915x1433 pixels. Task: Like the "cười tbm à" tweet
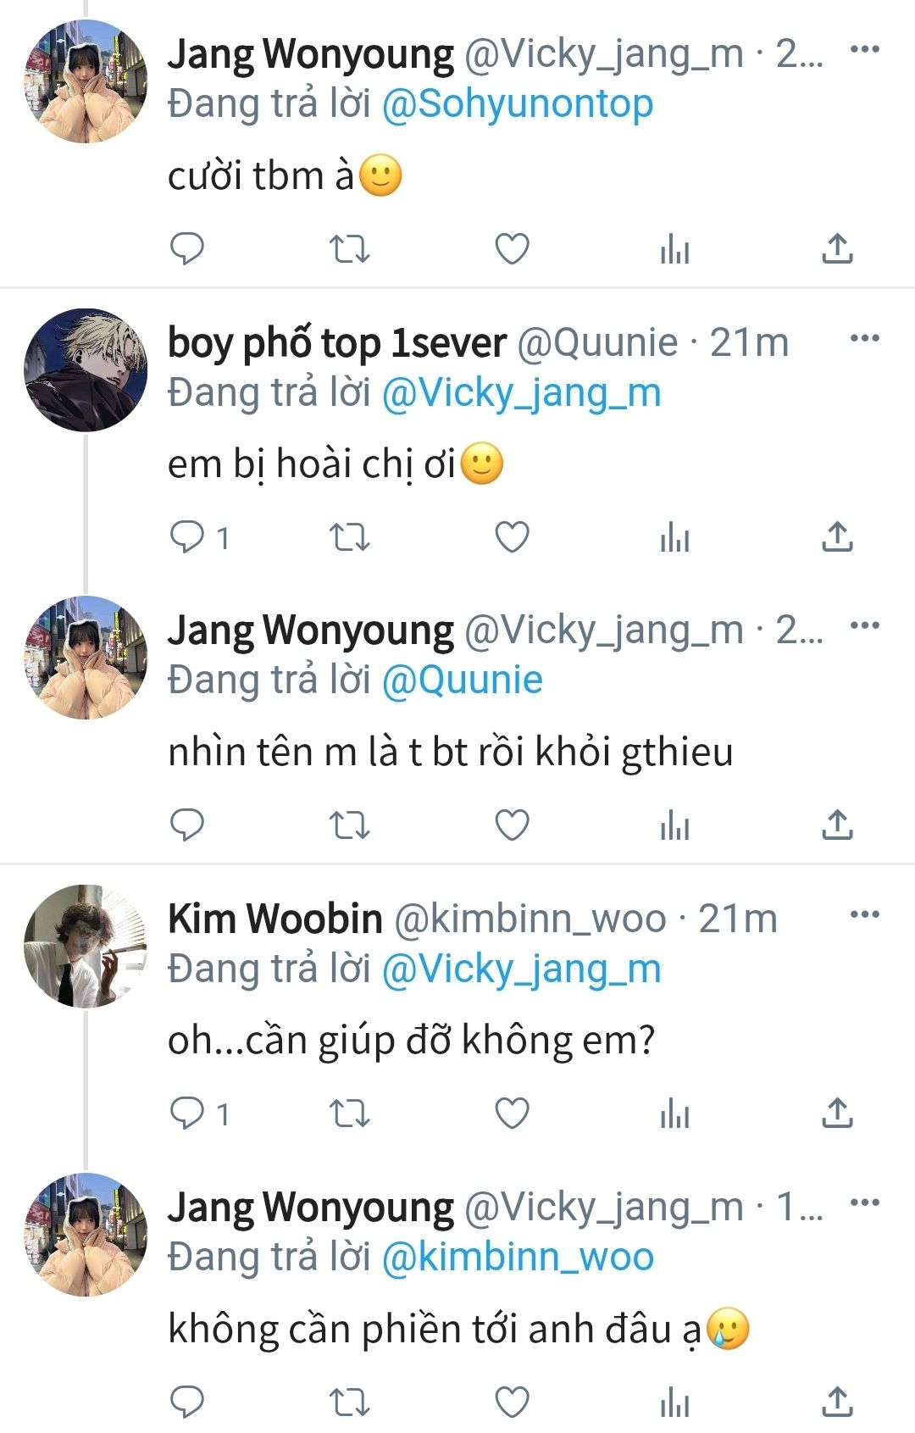(512, 249)
